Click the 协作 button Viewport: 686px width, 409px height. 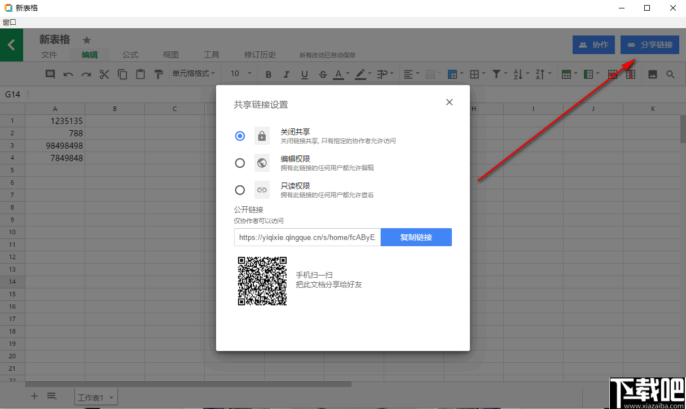pyautogui.click(x=593, y=45)
